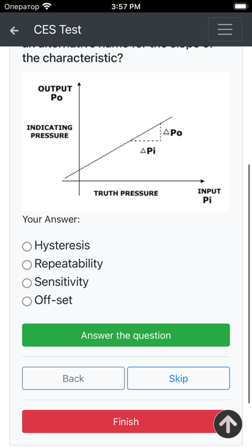Choose the Off-set answer

[27, 301]
